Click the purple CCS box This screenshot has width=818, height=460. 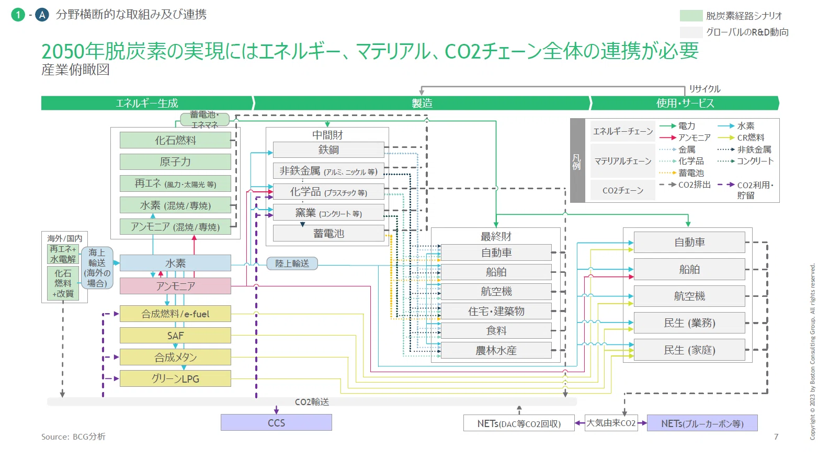pos(276,422)
